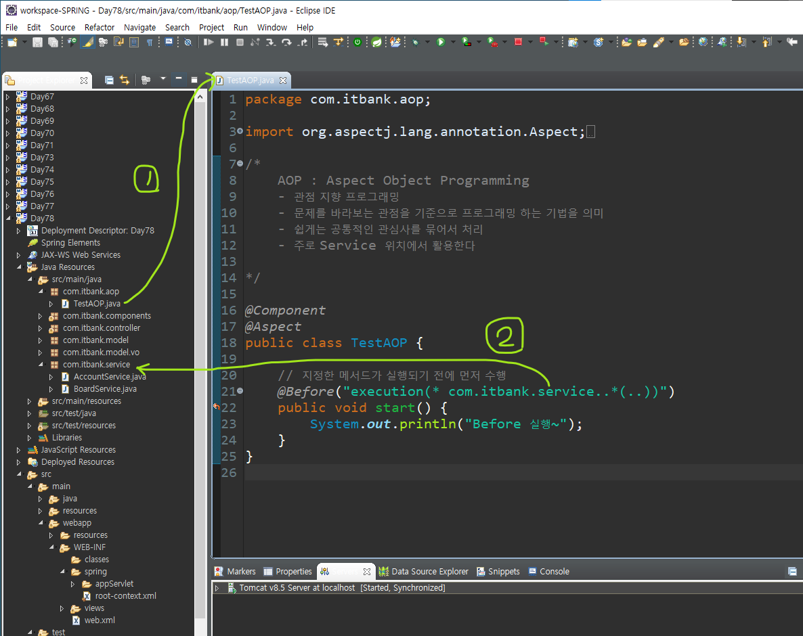Open the File menu
Image resolution: width=803 pixels, height=636 pixels.
(x=12, y=27)
